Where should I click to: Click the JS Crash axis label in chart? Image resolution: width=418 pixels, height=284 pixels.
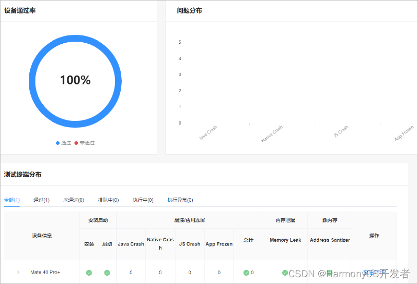(341, 131)
